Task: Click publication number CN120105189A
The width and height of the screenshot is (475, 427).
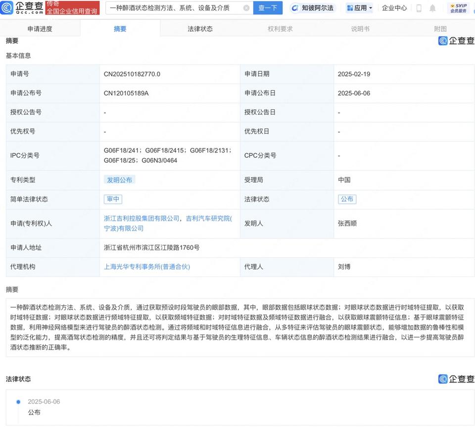Action: point(126,94)
